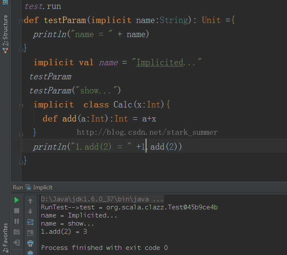
Task: Click the blog.csdn.net/stark_summer URL text
Action: point(147,132)
